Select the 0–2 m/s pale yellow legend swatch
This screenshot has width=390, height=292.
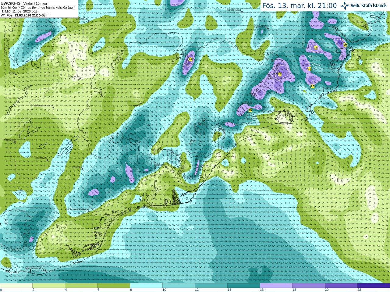coord(16,286)
